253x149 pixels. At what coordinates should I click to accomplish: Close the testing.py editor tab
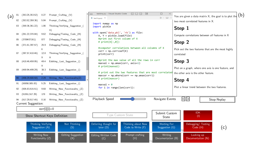click(x=105, y=18)
